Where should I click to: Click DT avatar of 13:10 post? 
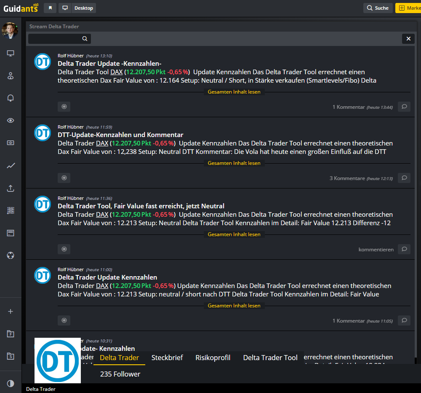click(43, 62)
